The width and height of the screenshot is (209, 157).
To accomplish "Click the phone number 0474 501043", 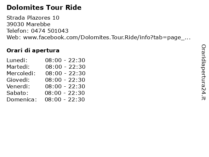I will [50, 31].
